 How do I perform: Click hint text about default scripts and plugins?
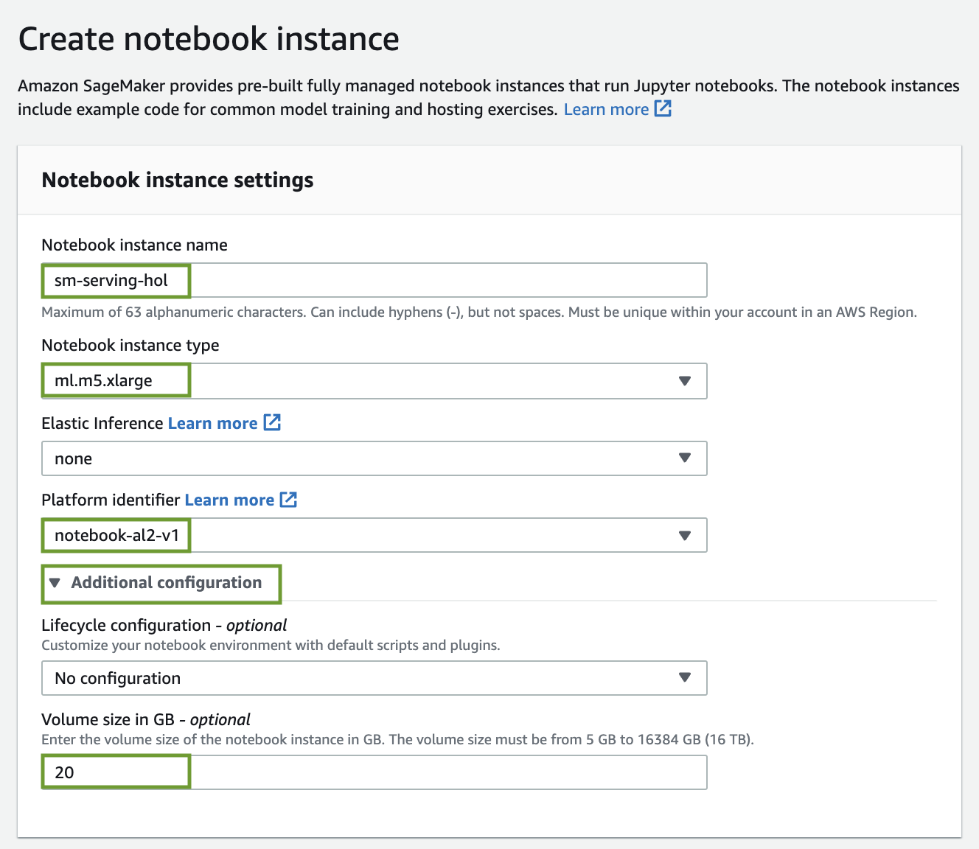click(x=271, y=645)
